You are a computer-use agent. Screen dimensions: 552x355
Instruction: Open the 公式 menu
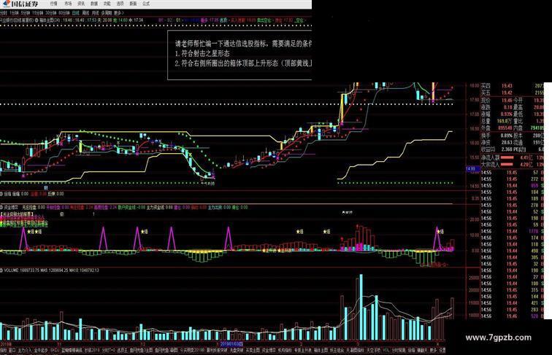pyautogui.click(x=146, y=4)
